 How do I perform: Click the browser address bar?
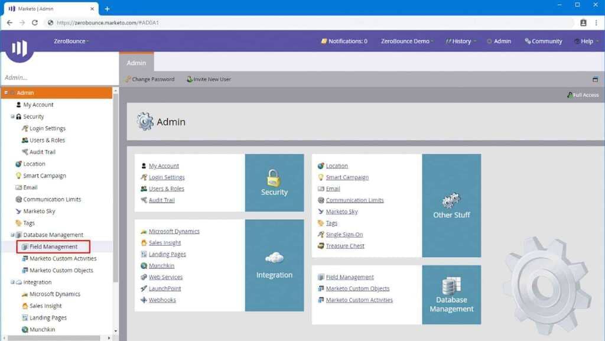tap(308, 23)
